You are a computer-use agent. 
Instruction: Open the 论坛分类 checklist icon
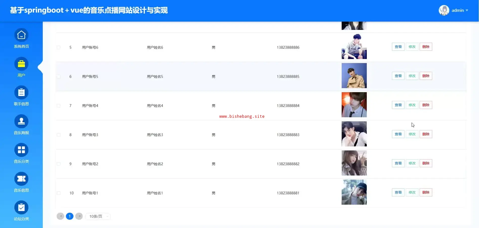click(x=21, y=208)
